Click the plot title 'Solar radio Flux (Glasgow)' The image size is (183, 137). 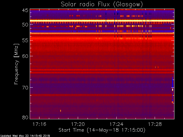coord(102,5)
